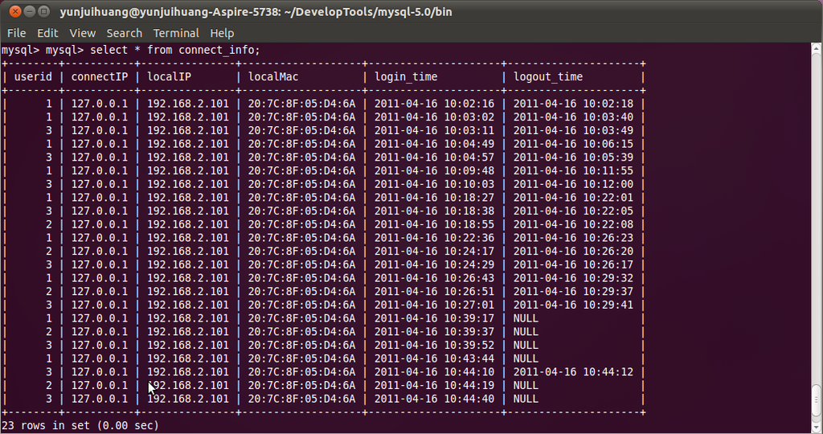Click login time '2011-04-16 10:44:40'

(x=434, y=399)
